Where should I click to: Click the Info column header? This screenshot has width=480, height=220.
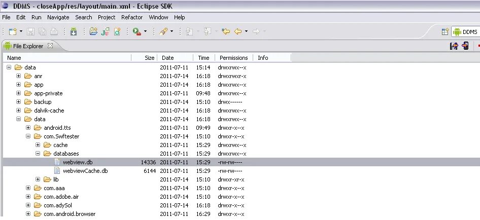tap(272, 58)
